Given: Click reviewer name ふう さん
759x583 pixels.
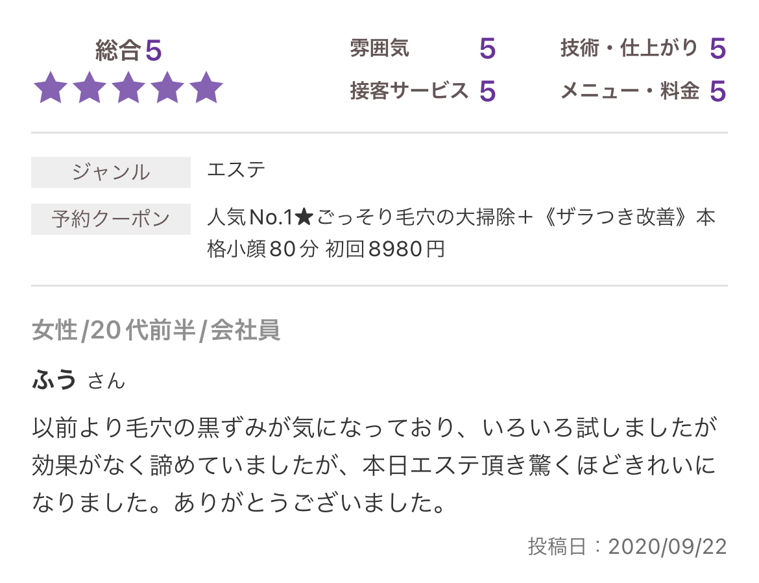Looking at the screenshot, I should click(79, 380).
